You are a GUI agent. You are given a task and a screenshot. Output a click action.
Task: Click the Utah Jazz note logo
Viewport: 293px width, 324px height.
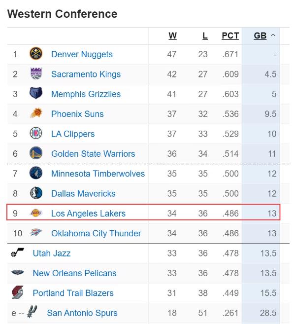tap(17, 252)
